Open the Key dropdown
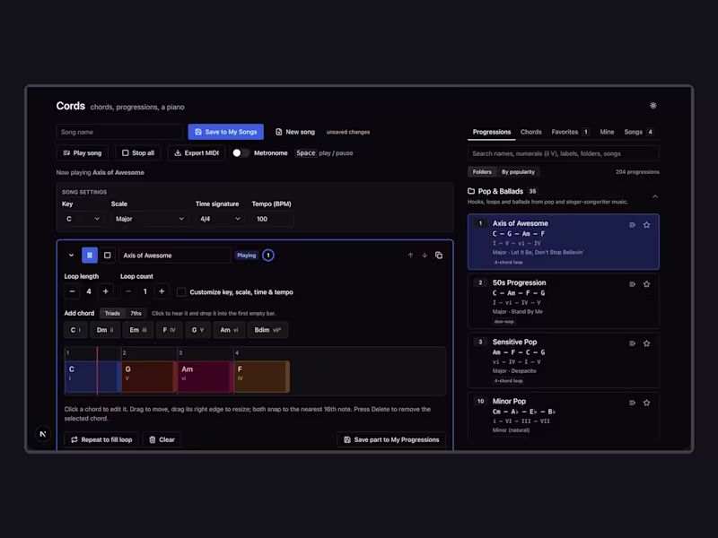The width and height of the screenshot is (718, 538). 83,219
